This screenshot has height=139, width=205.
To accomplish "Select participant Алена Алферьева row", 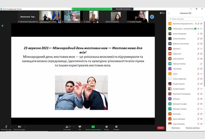I will click(185, 79).
